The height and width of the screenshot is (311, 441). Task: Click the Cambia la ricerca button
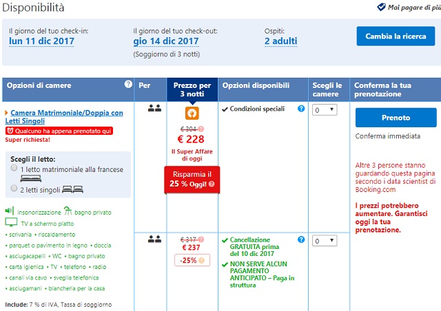396,36
